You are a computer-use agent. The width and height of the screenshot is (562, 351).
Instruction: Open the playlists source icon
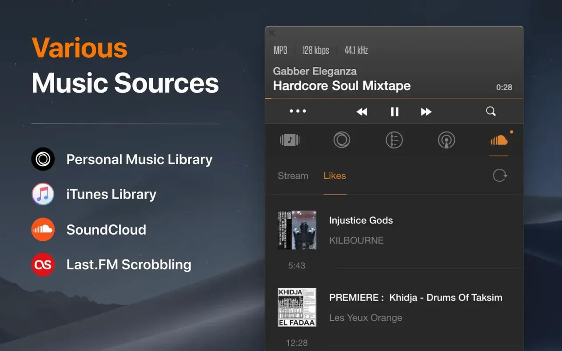pos(394,140)
